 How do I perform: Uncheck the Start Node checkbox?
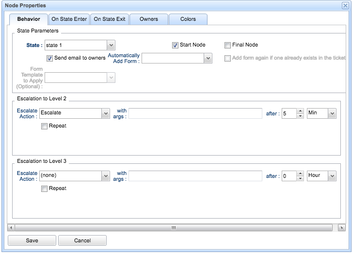175,46
